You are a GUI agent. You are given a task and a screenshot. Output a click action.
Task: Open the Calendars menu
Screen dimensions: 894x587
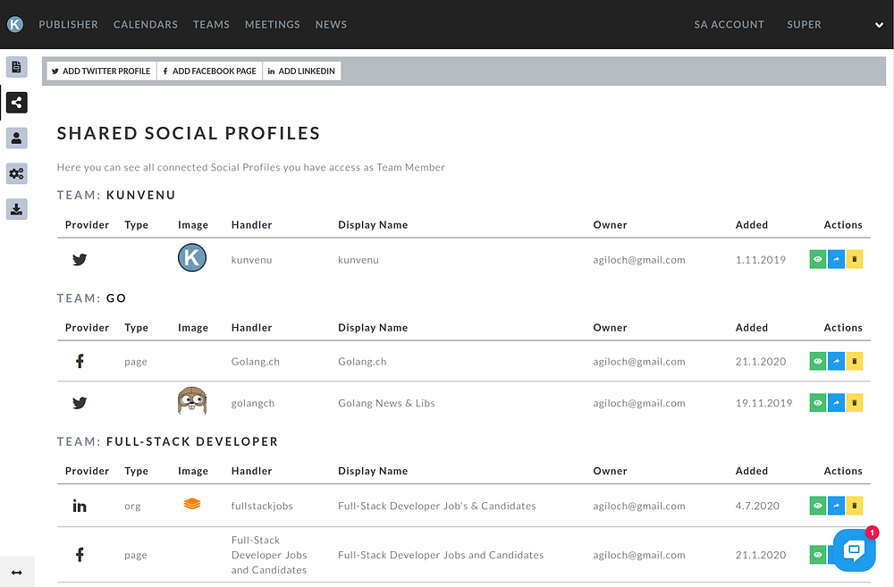tap(146, 25)
